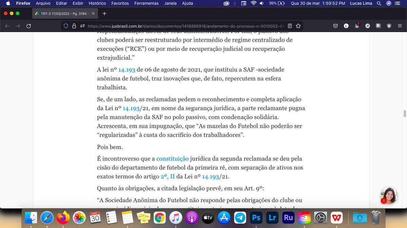407x228 pixels.
Task: Open the Exibir menu
Action: tap(78, 3)
